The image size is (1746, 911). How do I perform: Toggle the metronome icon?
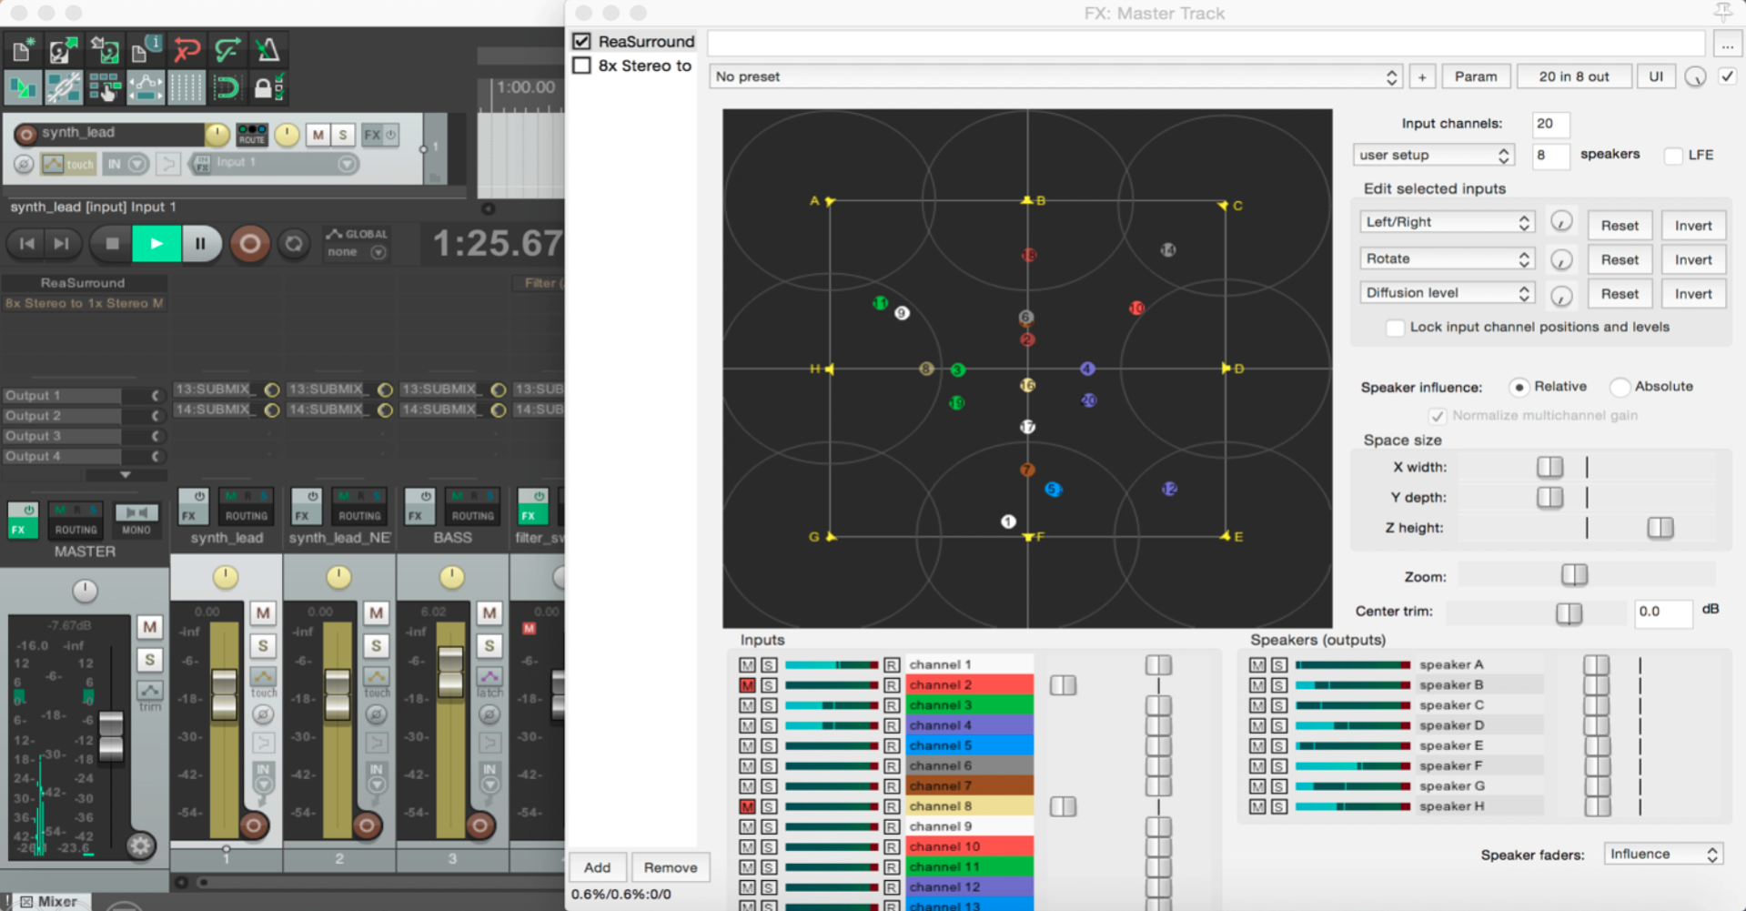[268, 50]
